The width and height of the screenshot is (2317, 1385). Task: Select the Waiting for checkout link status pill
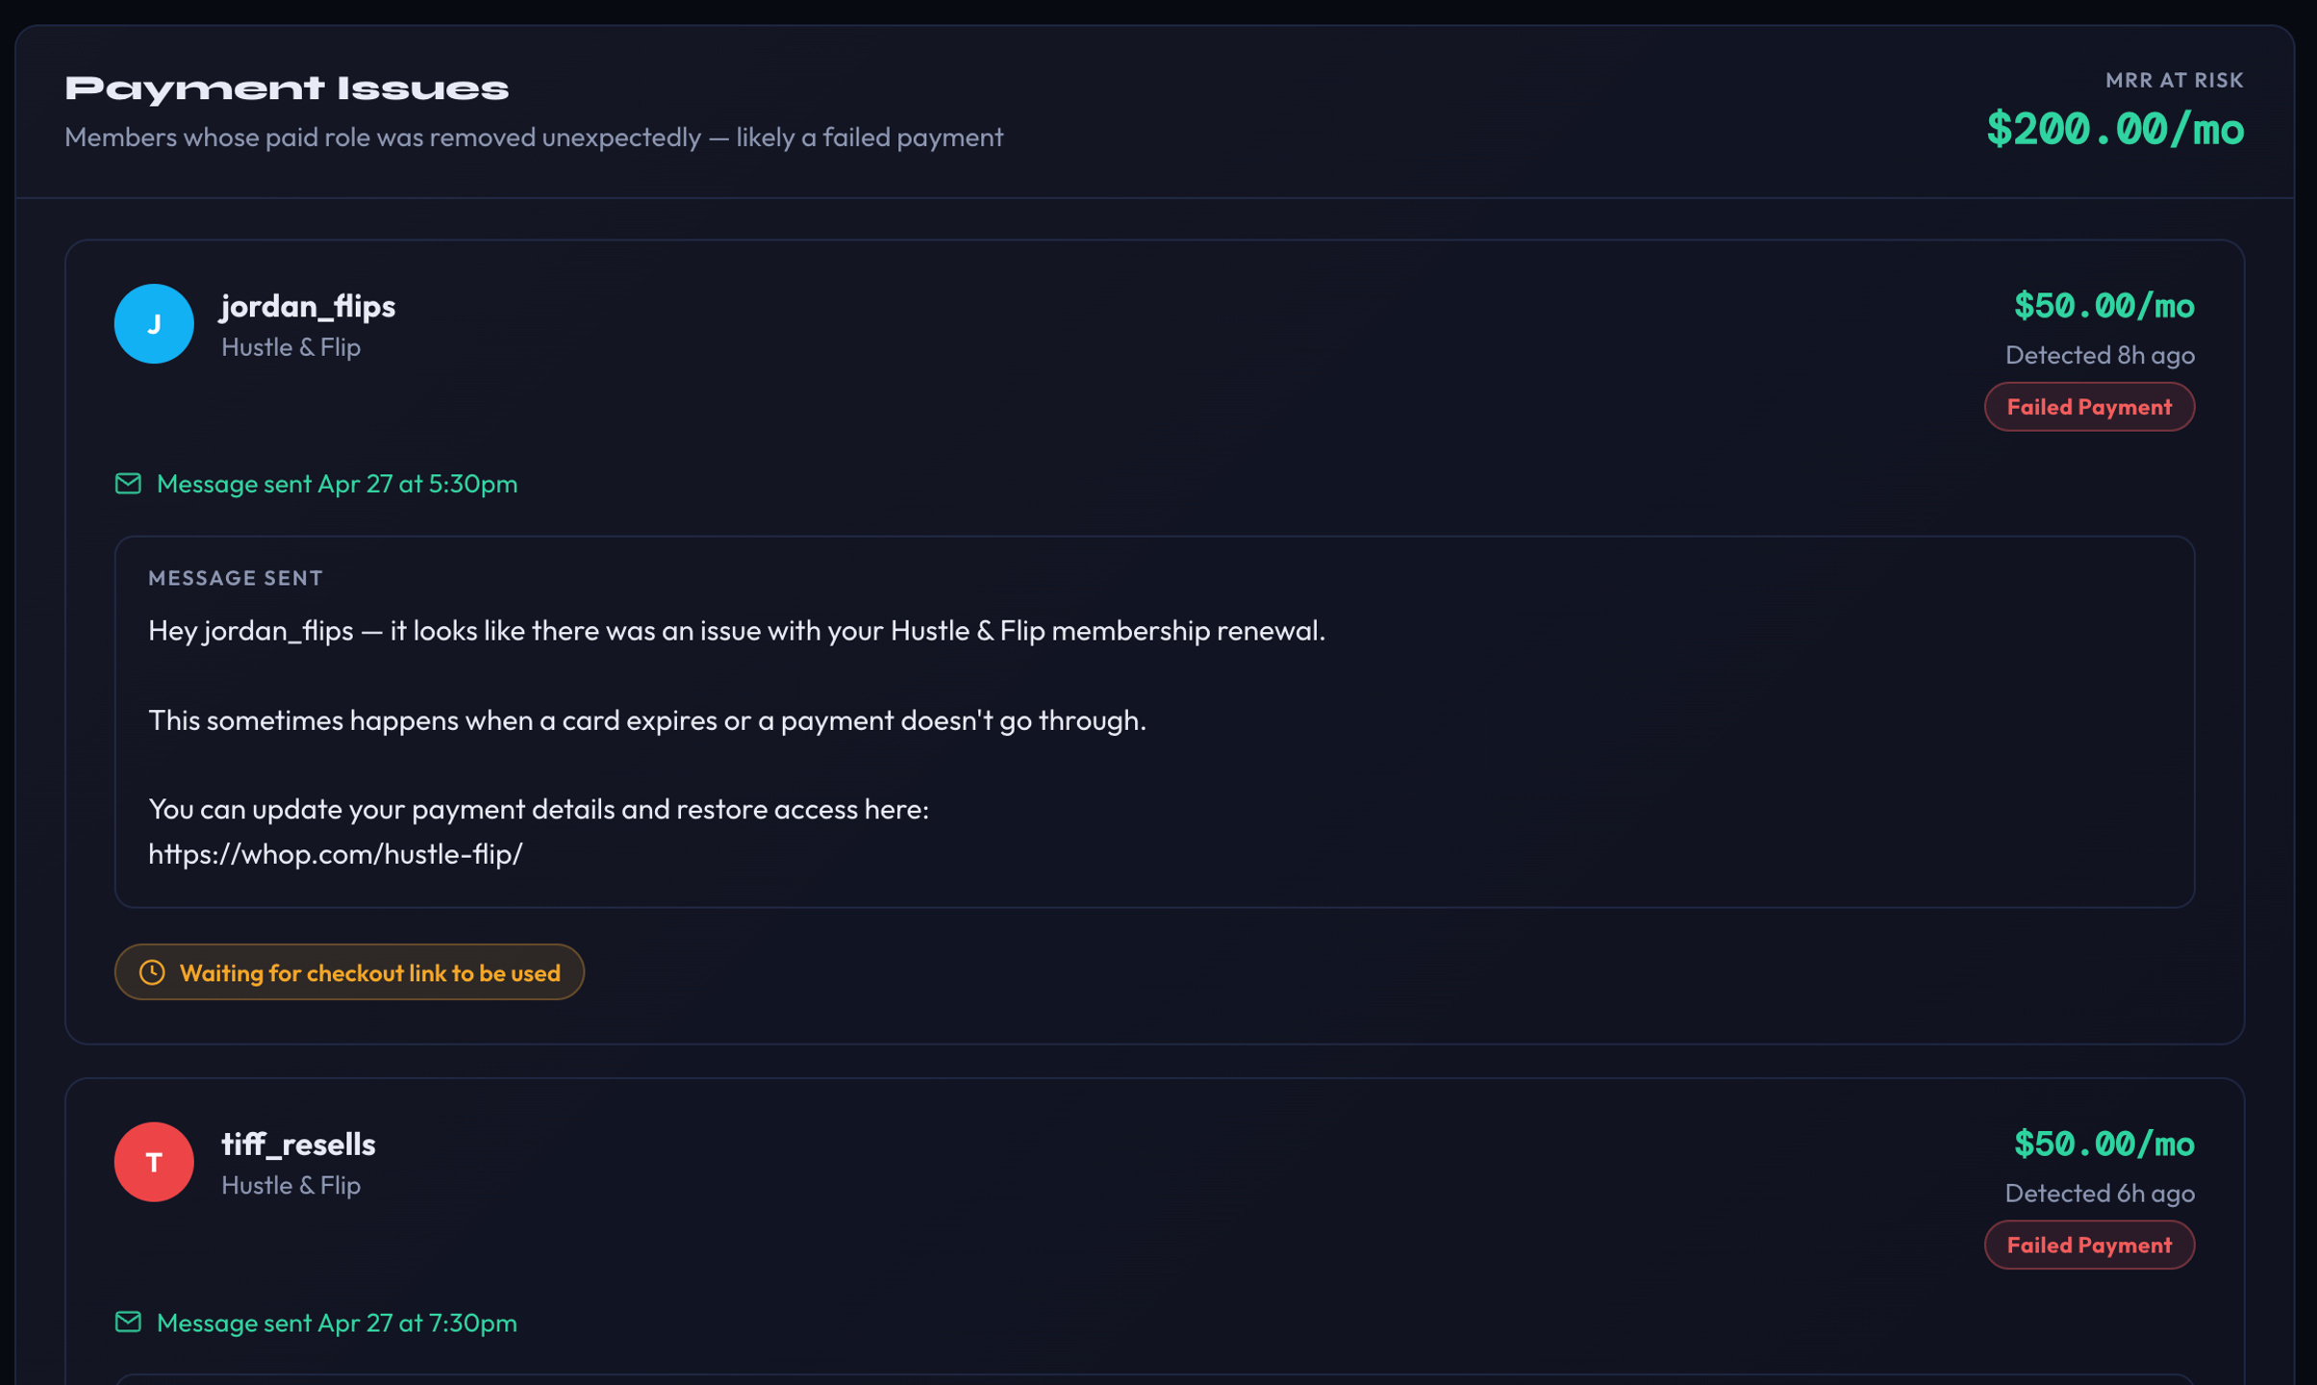click(349, 972)
